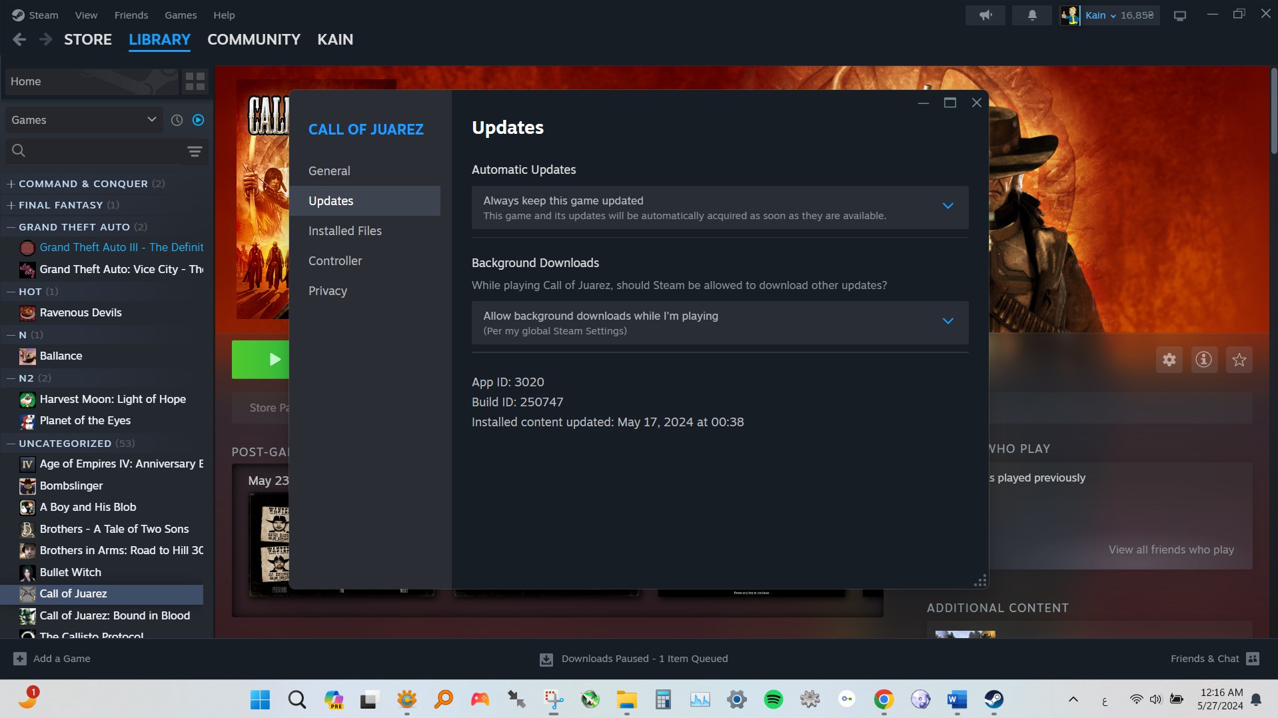Select the Updates properties tab
Screen dimensions: 1278x718
[x=364, y=200]
